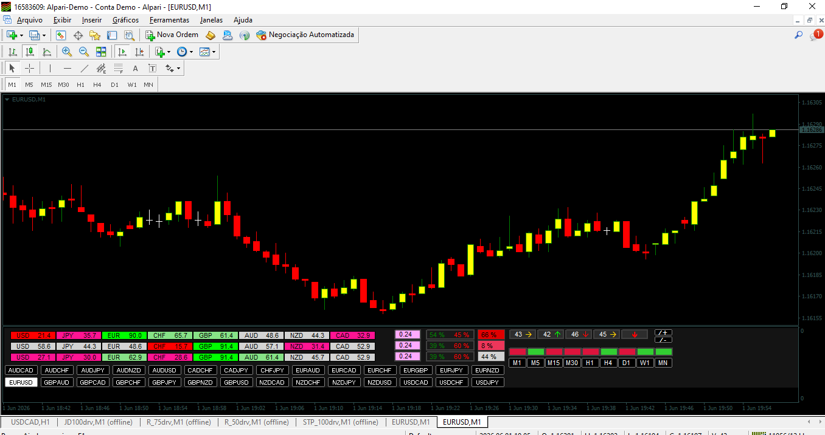Expand the periods clock dropdown arrow

(x=192, y=52)
